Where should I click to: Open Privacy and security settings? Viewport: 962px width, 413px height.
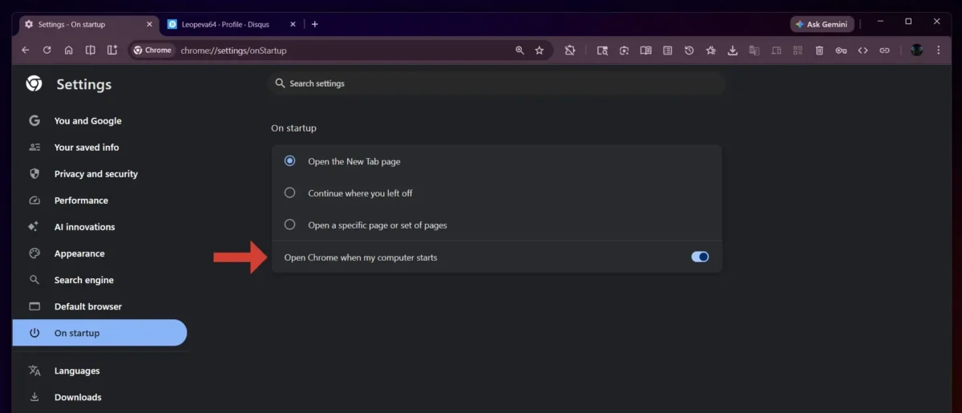pos(95,174)
